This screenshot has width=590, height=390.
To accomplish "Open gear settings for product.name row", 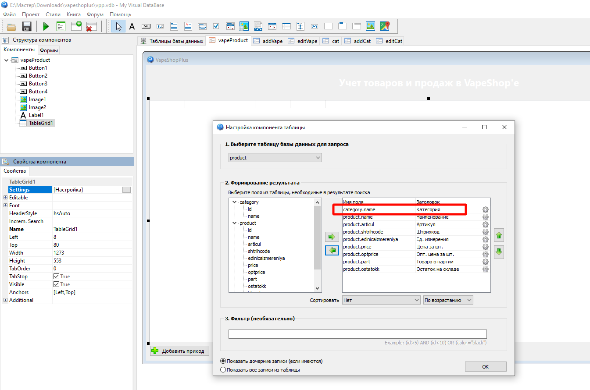I will tap(486, 217).
